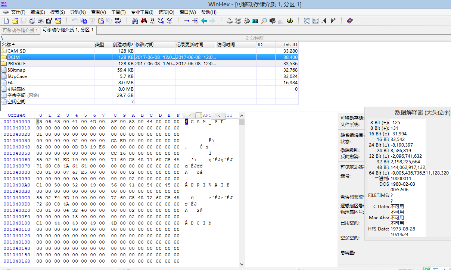Click the 16 Bit value 33,542
The width and height of the screenshot is (451, 270).
pyautogui.click(x=398, y=139)
